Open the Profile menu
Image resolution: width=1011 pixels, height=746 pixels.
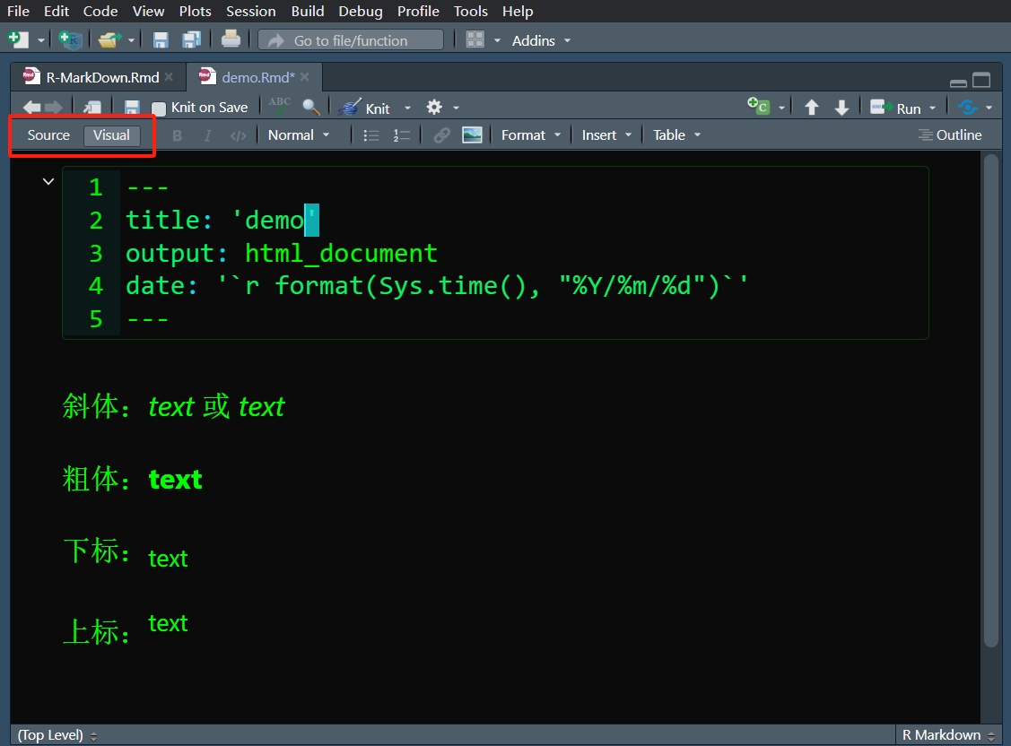[418, 11]
